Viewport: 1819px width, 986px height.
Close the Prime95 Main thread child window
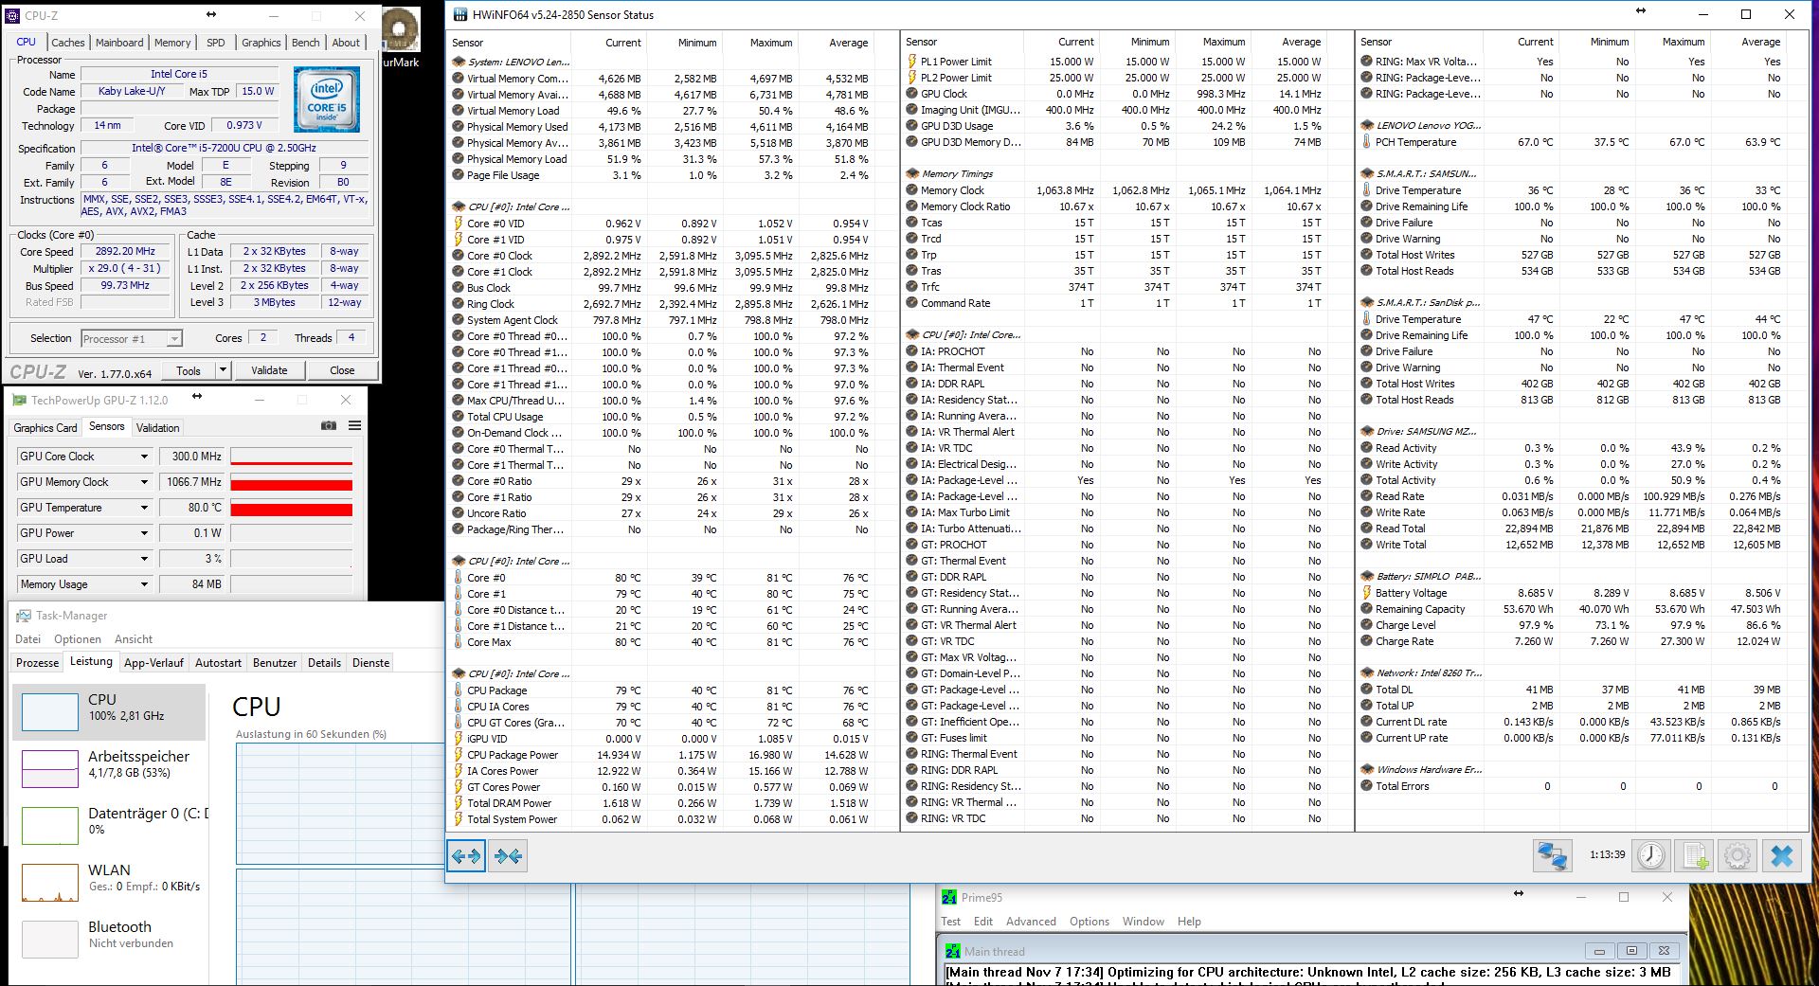click(1662, 951)
